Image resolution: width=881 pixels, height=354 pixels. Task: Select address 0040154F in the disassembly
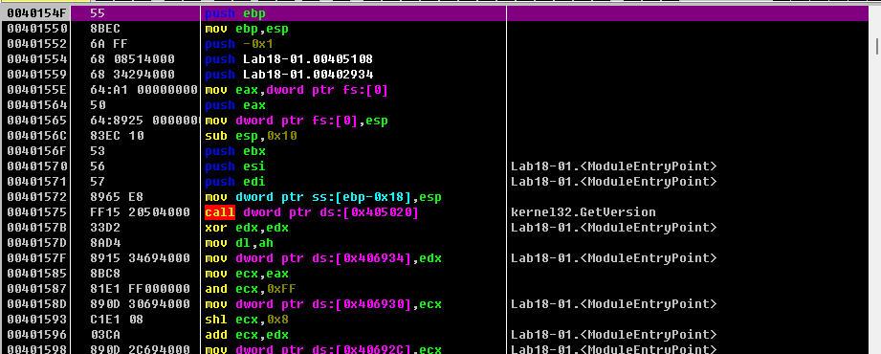(x=37, y=13)
